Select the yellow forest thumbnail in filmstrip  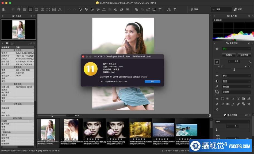click(140, 130)
